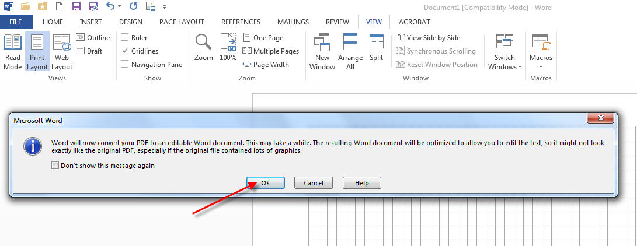Check Don't show this message again

[x=55, y=166]
